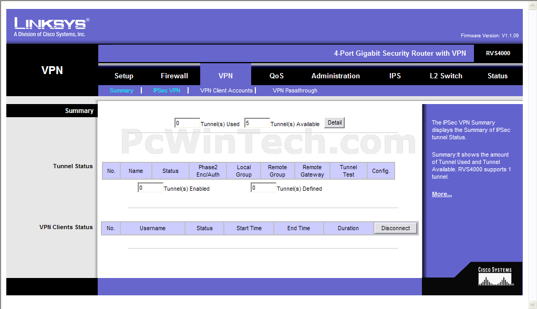The image size is (537, 309).
Task: Click the Cisco Systems logo
Action: (x=495, y=276)
